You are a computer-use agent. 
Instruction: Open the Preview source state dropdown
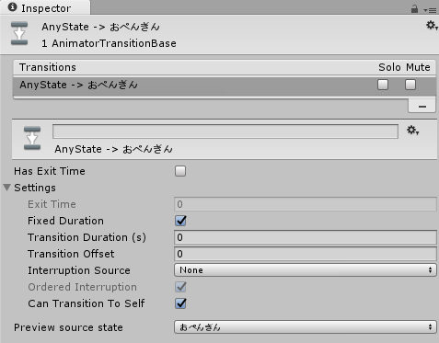click(x=306, y=327)
